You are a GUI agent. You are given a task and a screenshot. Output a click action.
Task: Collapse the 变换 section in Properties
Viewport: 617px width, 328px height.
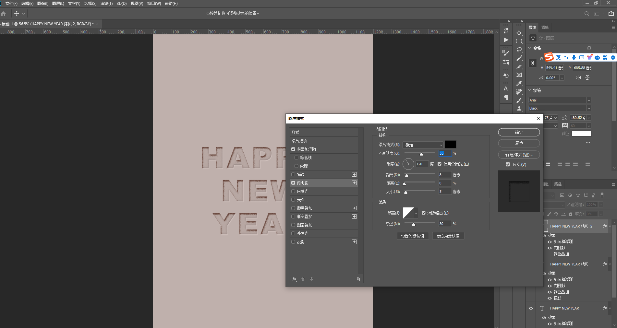530,48
